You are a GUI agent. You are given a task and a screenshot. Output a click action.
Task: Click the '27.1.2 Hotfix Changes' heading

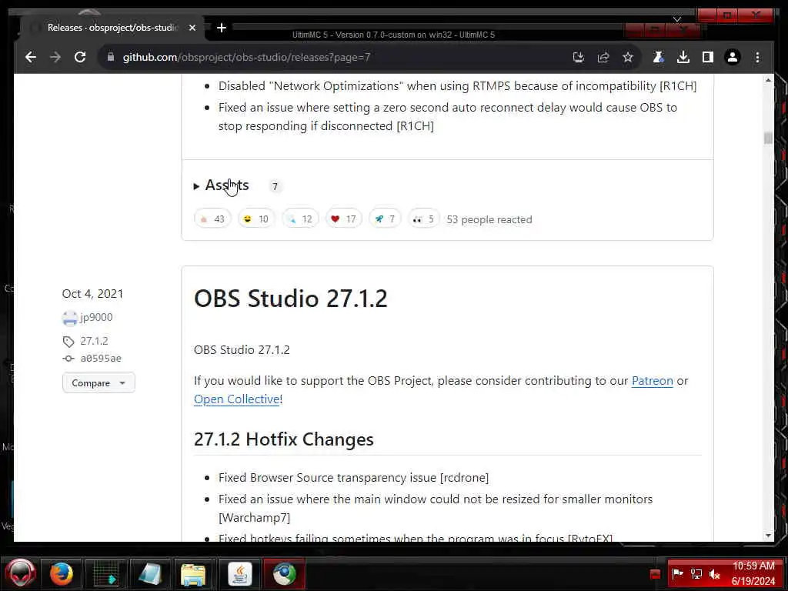[283, 439]
